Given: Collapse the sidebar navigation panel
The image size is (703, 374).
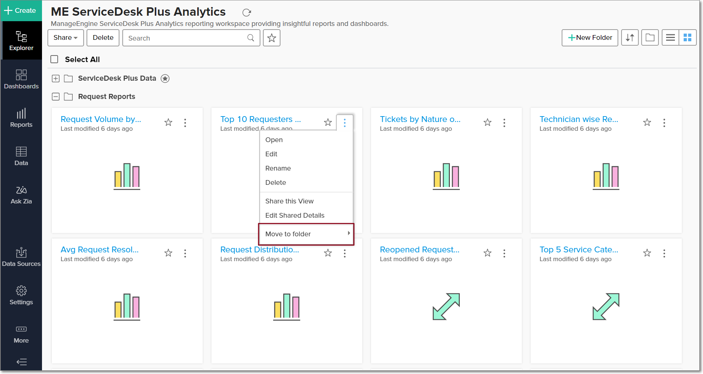Looking at the screenshot, I should (22, 362).
